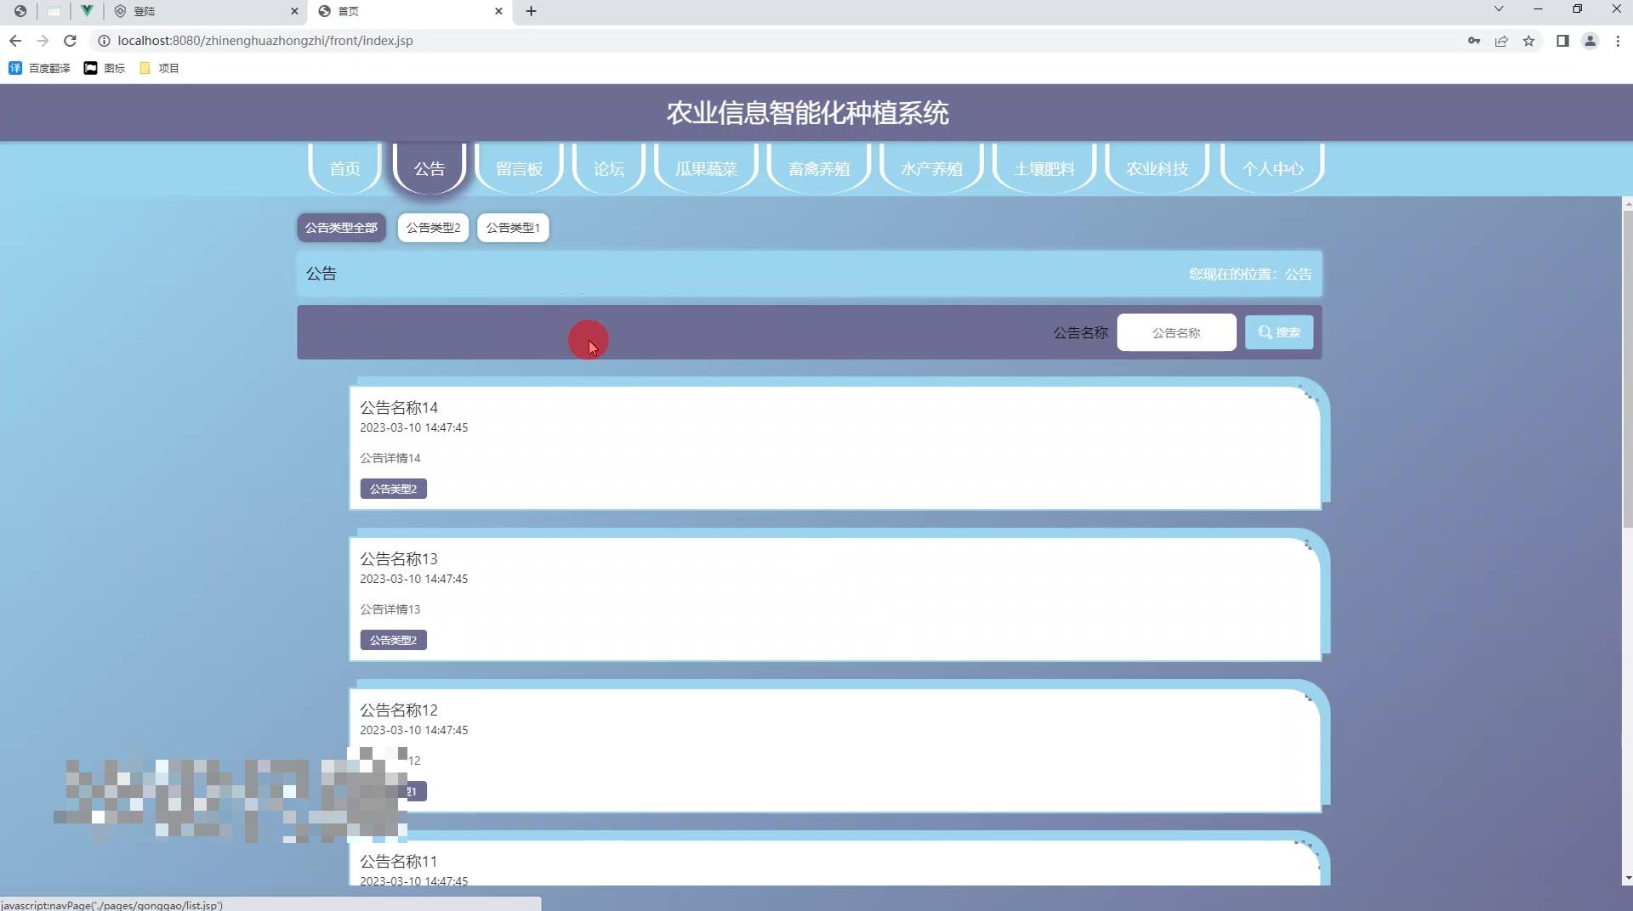Click the browser forward arrow

tap(43, 41)
